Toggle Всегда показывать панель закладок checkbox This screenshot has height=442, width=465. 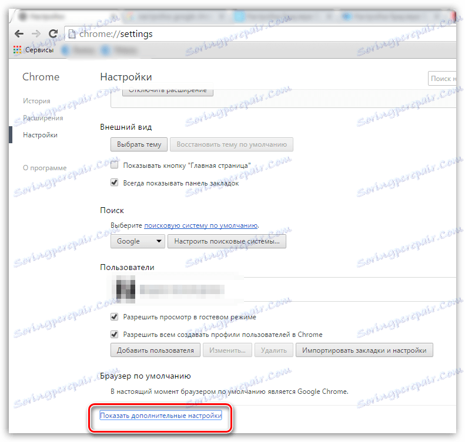coord(115,183)
